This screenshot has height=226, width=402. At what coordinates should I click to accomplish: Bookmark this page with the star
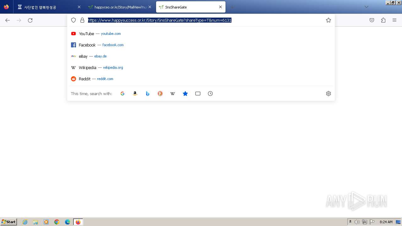[329, 20]
